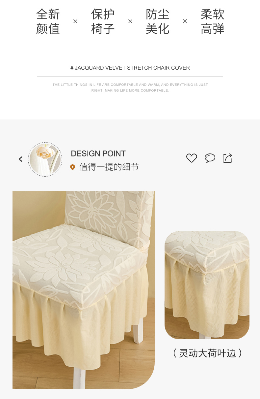The width and height of the screenshot is (260, 399).
Task: Select the 柔软高弹 feature text
Action: click(213, 21)
